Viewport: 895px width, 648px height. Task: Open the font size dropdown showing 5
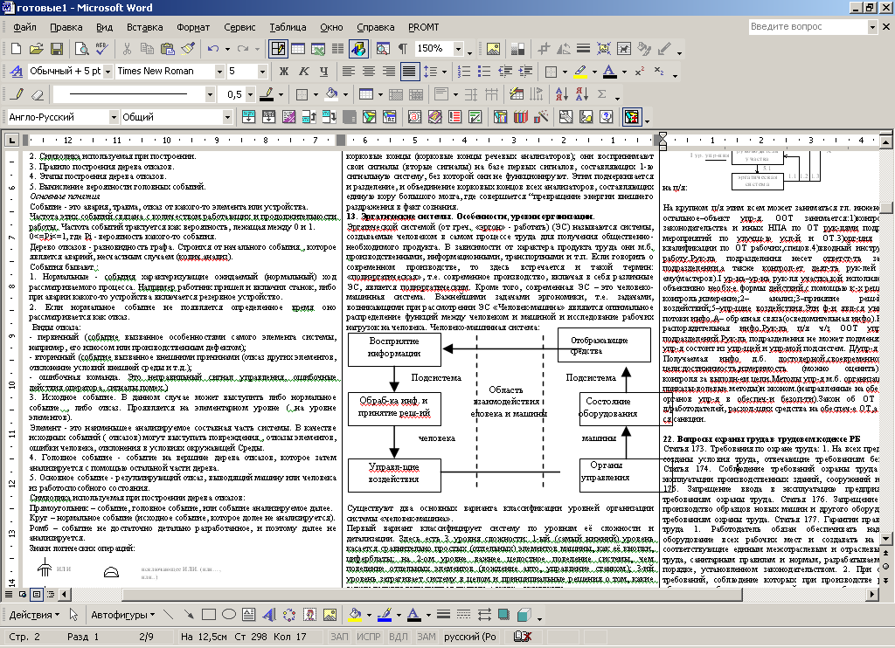[262, 72]
